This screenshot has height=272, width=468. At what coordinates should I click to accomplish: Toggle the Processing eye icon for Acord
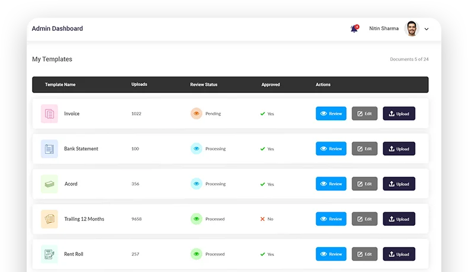[x=196, y=184]
